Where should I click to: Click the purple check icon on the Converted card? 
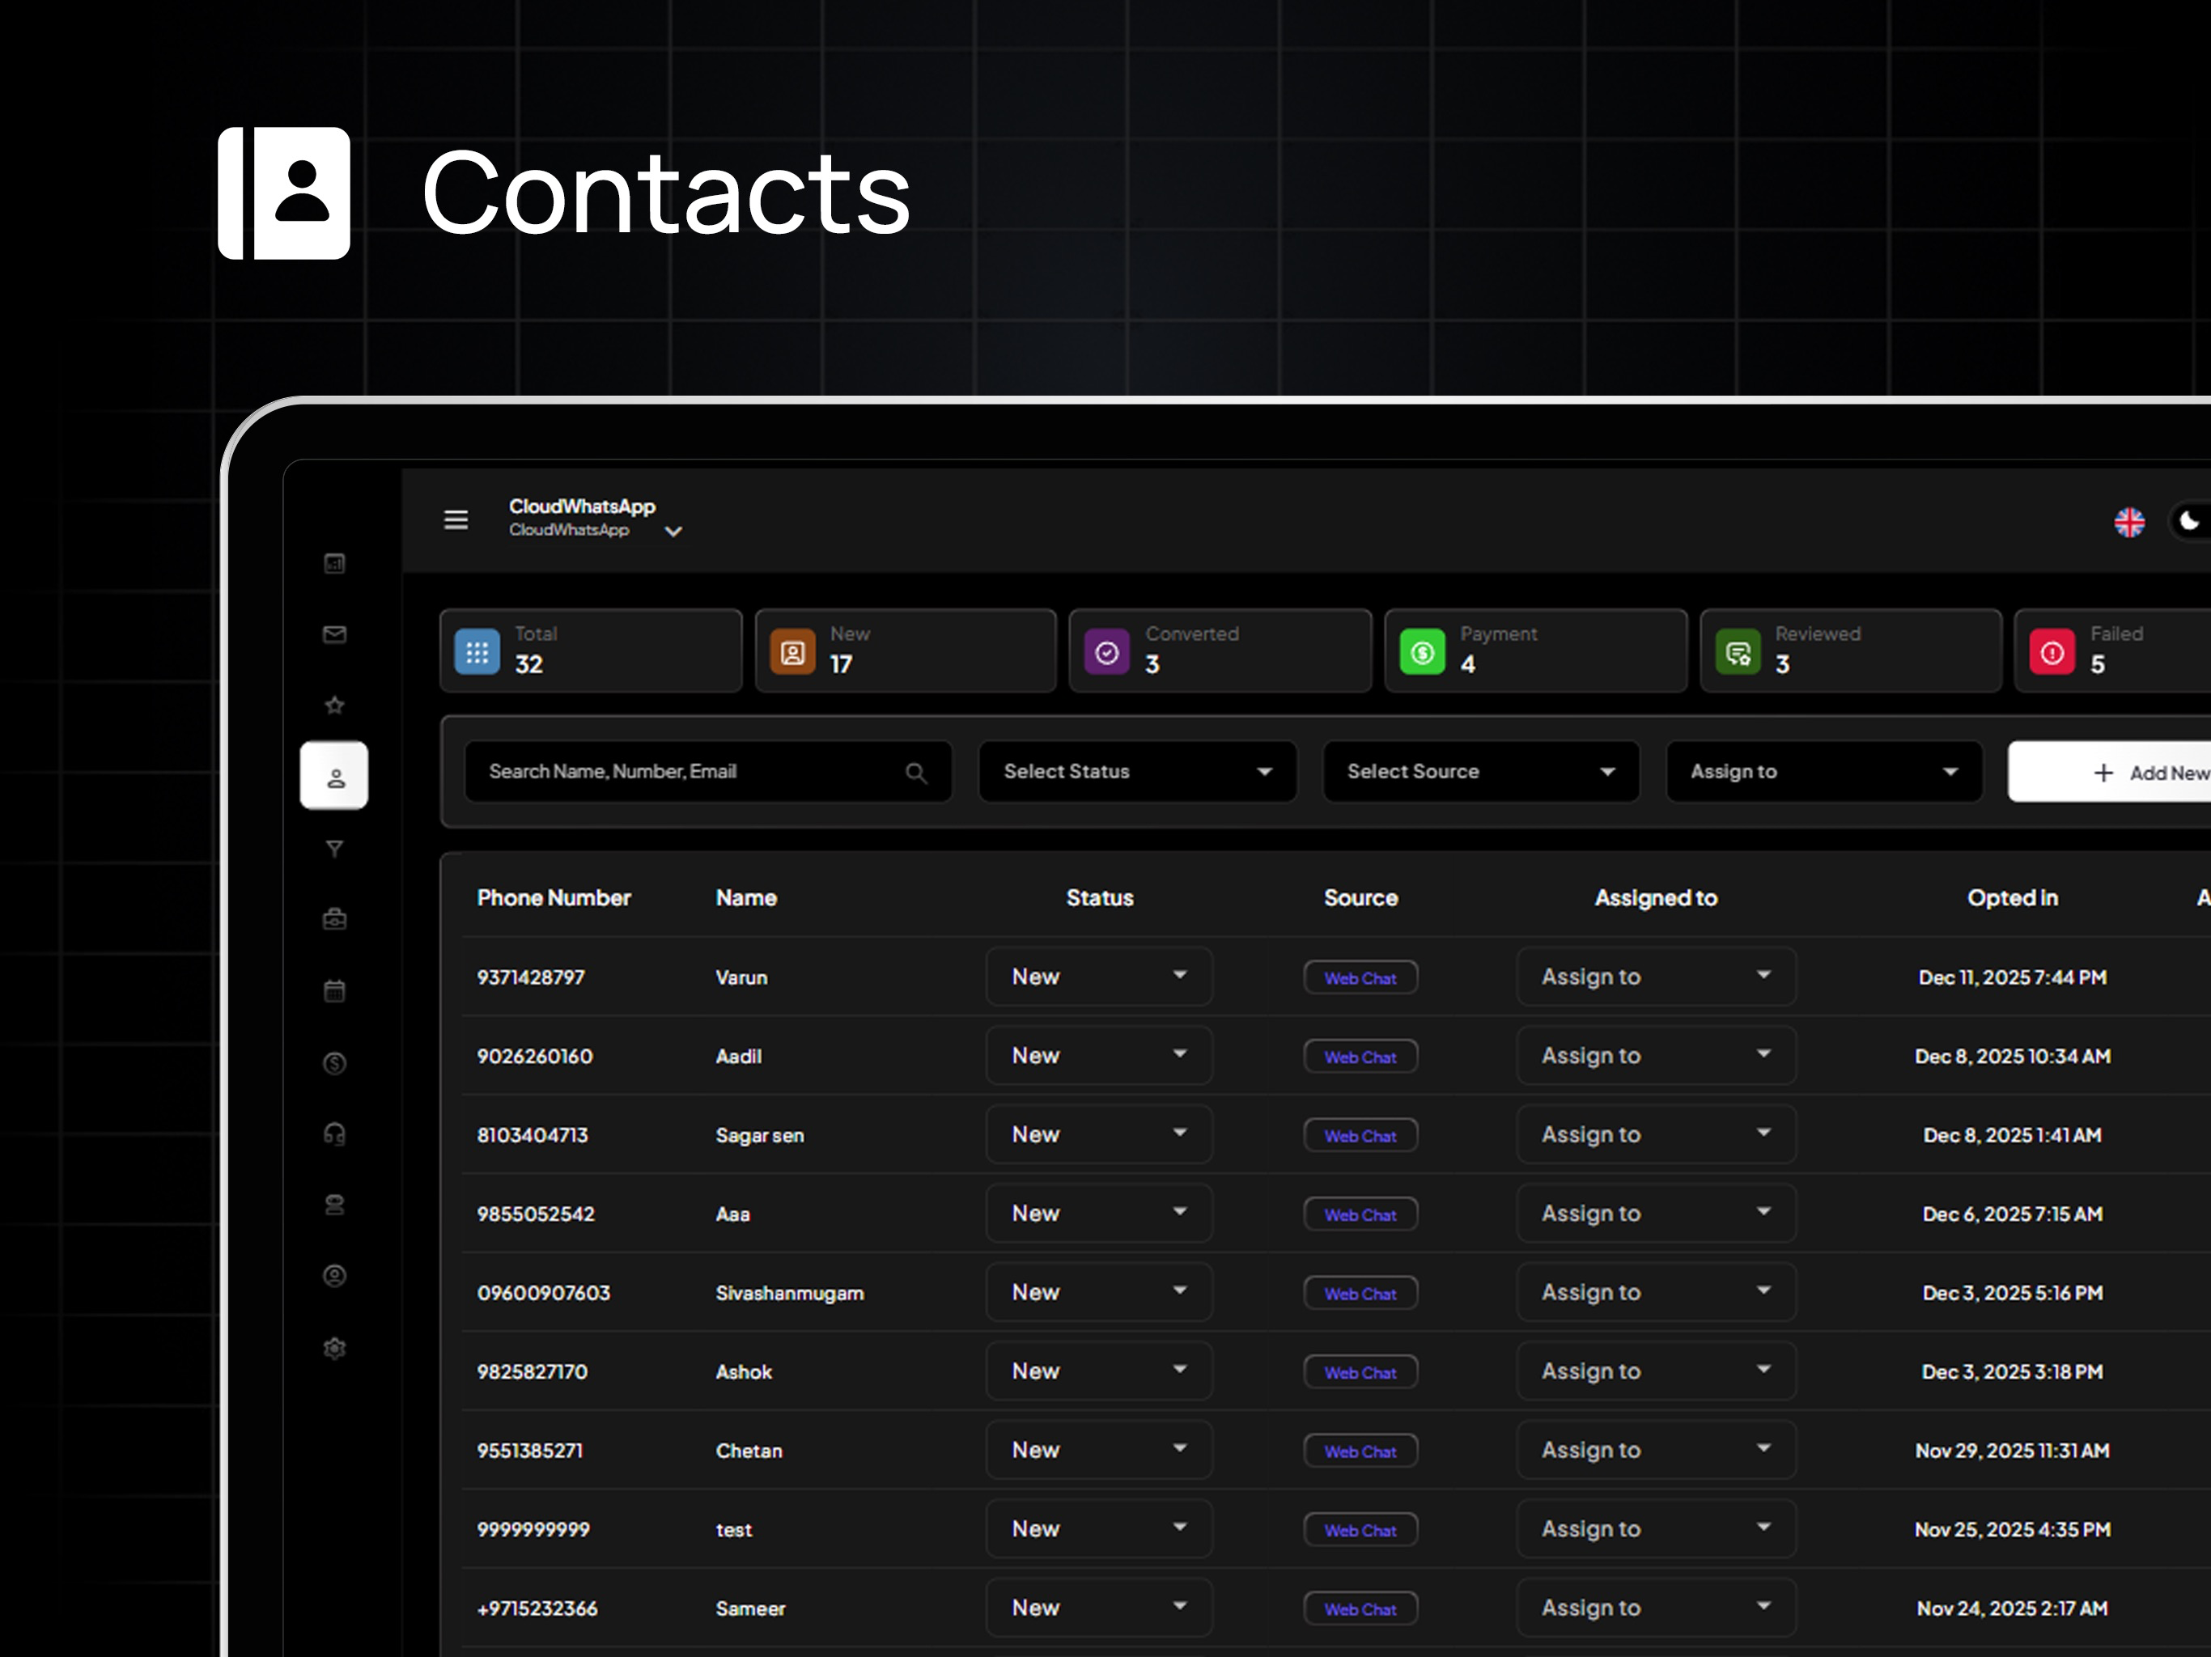[1107, 653]
